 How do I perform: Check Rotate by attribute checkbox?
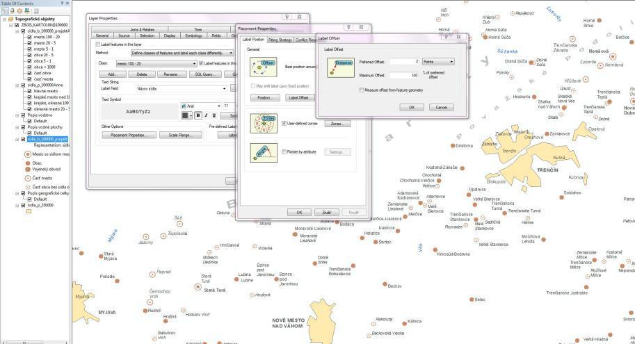(x=284, y=151)
